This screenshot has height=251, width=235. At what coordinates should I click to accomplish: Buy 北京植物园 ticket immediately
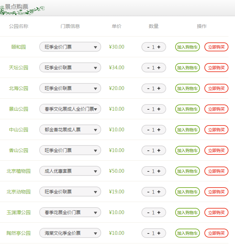[216, 171]
